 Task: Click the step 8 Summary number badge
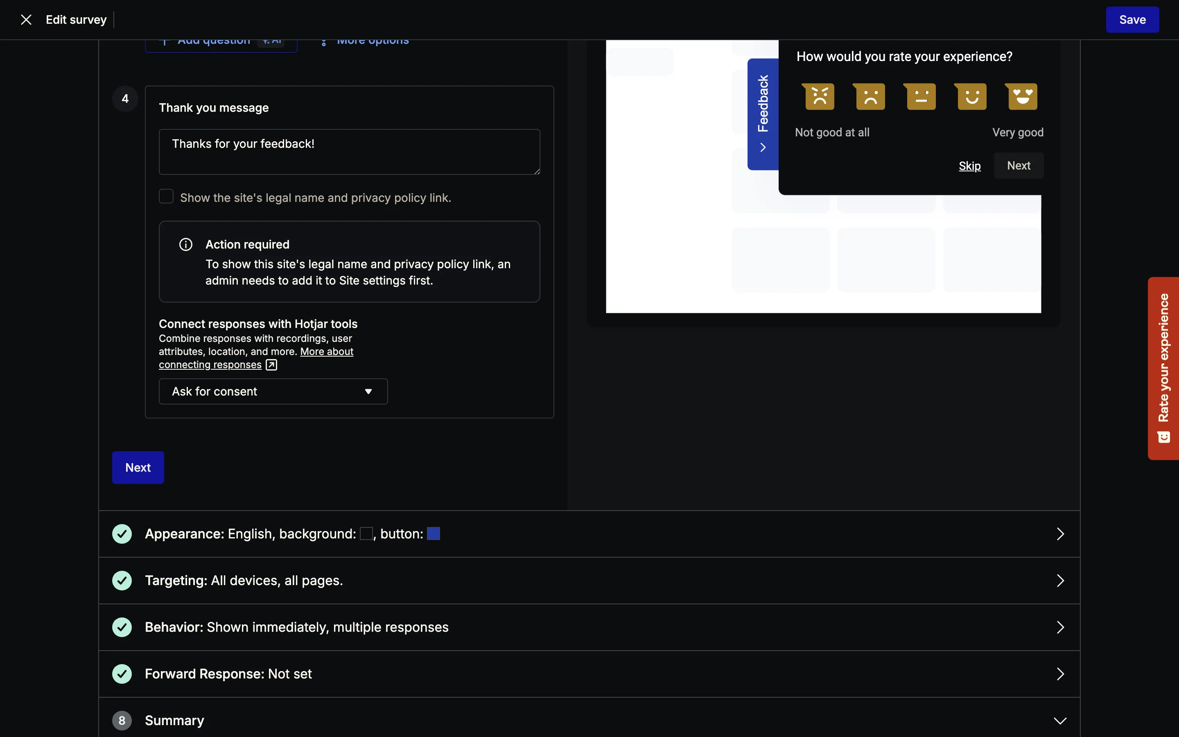122,721
